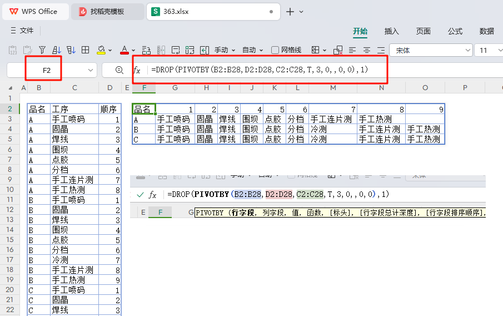This screenshot has height=316, width=503.
Task: Switch to the WPS Office home tab
Action: click(36, 12)
